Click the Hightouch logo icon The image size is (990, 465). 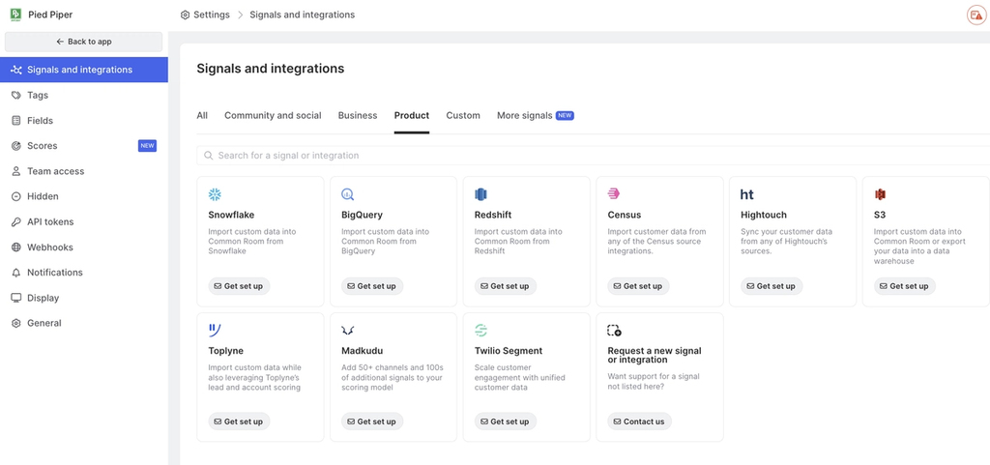747,194
